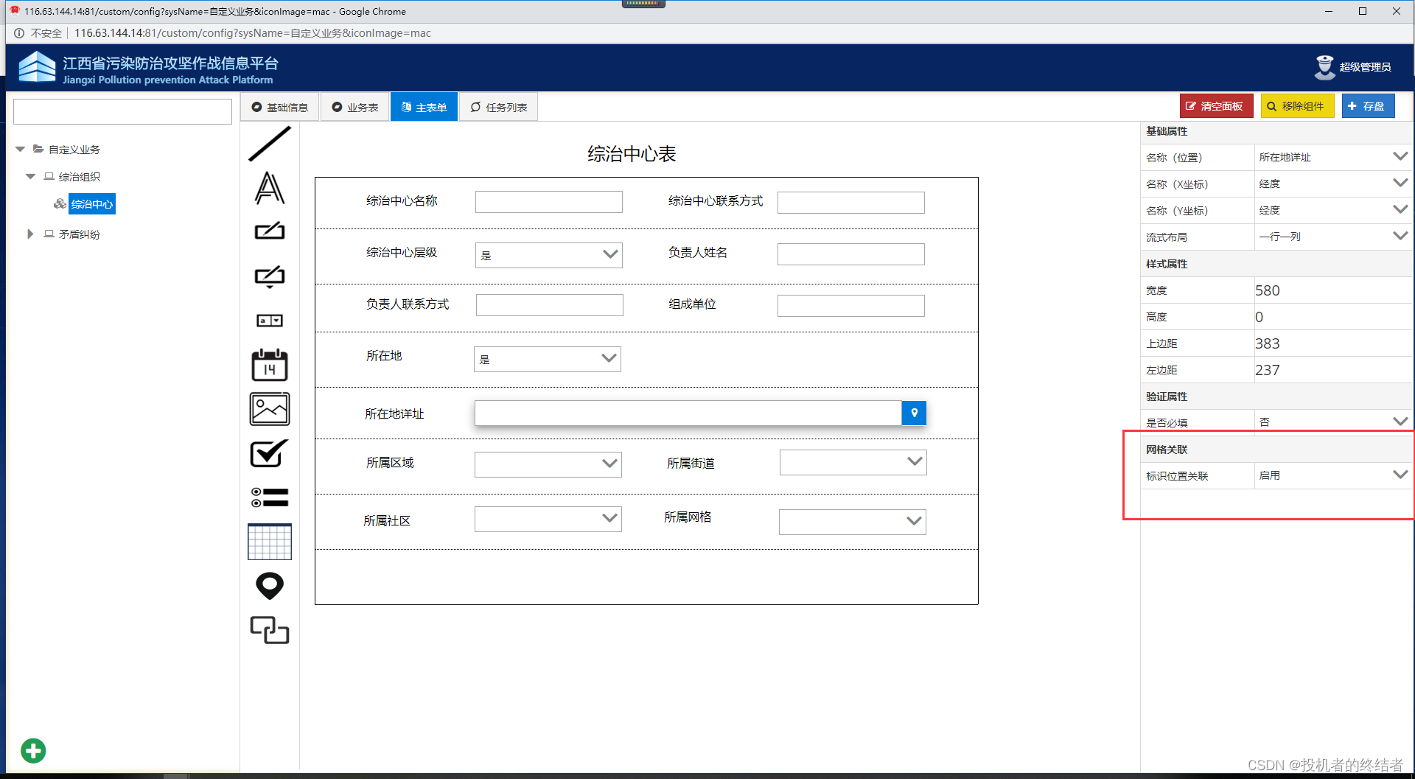Screen dimensions: 1415x779
Task: Click the site security info icon
Action: (x=19, y=33)
